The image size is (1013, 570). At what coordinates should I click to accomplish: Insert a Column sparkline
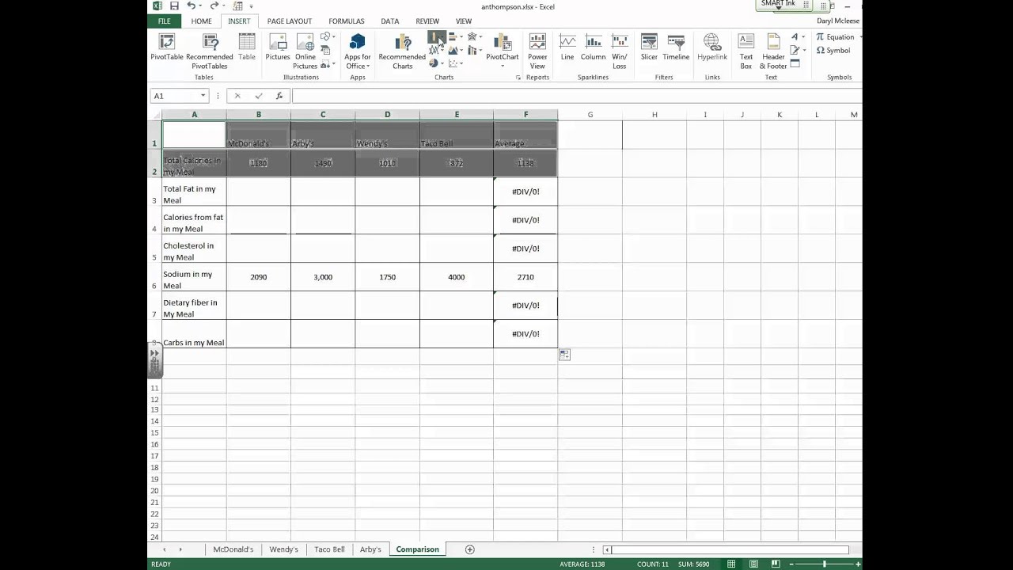coord(593,47)
